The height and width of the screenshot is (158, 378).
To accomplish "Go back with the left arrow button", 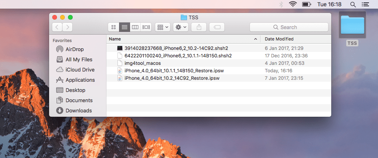I will [57, 27].
